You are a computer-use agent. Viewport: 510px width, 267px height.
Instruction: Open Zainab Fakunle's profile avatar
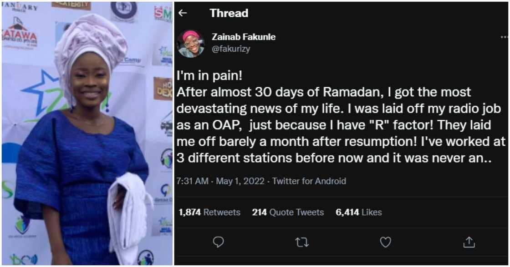coord(191,44)
